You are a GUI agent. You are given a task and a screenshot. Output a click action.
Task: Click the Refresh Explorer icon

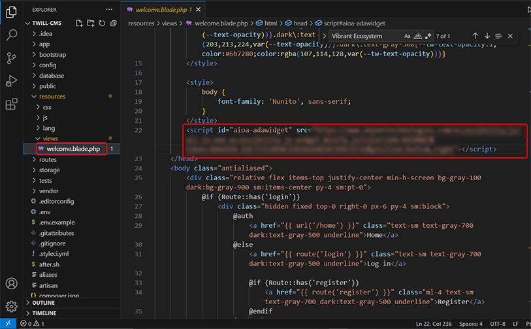[x=101, y=23]
